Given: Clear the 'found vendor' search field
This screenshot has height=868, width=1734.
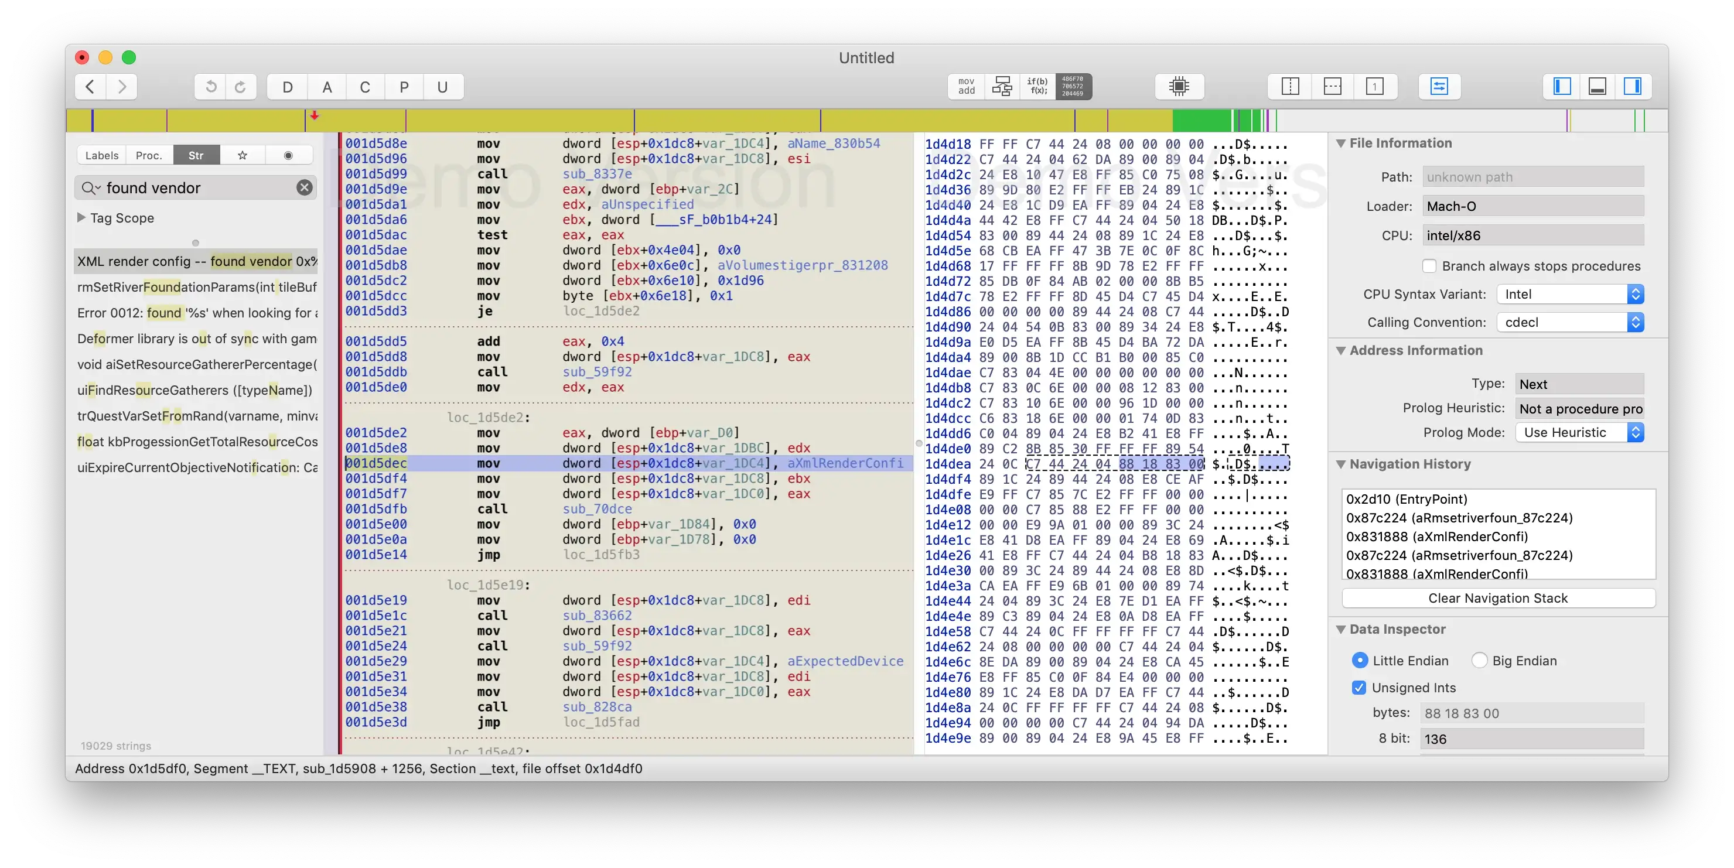Looking at the screenshot, I should 304,188.
